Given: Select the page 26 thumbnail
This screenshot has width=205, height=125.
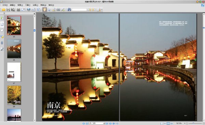Looking at the screenshot, I should [x=14, y=49].
